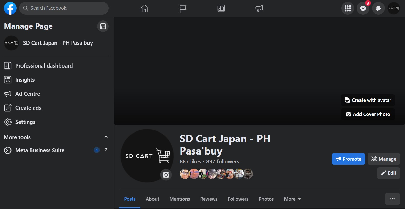Click the profile picture camera icon

[166, 175]
